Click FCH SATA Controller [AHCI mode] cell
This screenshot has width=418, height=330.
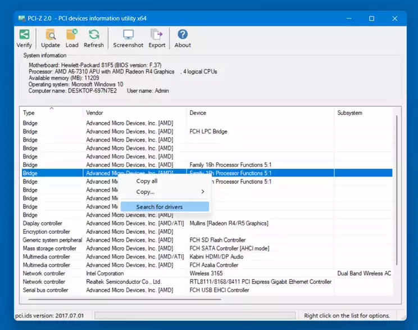[x=229, y=248]
